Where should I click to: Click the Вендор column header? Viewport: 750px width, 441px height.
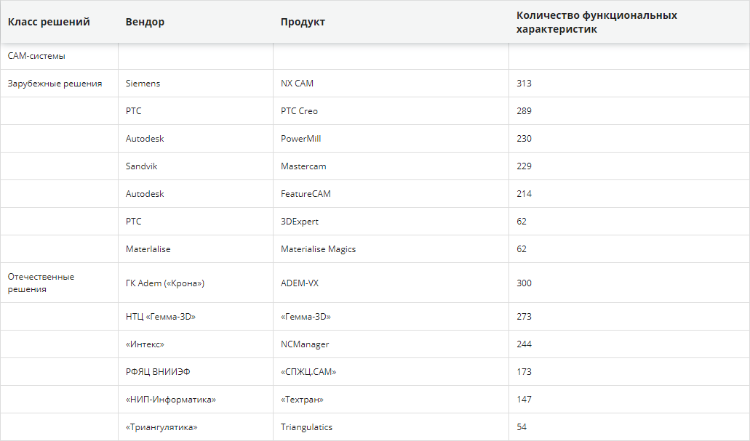click(196, 22)
